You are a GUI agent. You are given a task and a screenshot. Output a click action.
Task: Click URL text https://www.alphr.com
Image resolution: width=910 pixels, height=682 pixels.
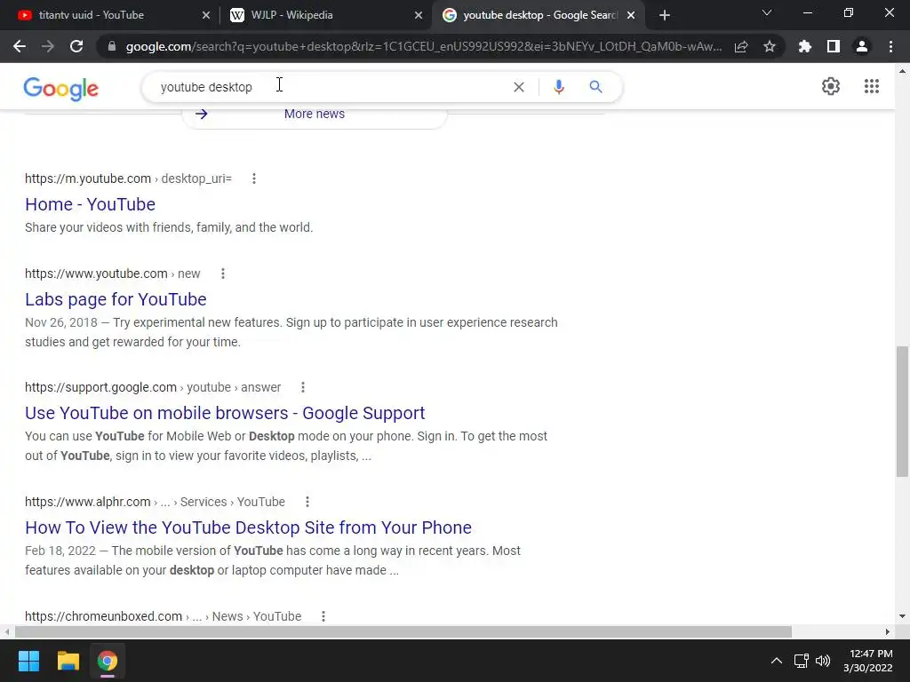pyautogui.click(x=88, y=502)
